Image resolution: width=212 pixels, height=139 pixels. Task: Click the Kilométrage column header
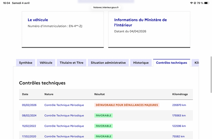tap(180, 94)
